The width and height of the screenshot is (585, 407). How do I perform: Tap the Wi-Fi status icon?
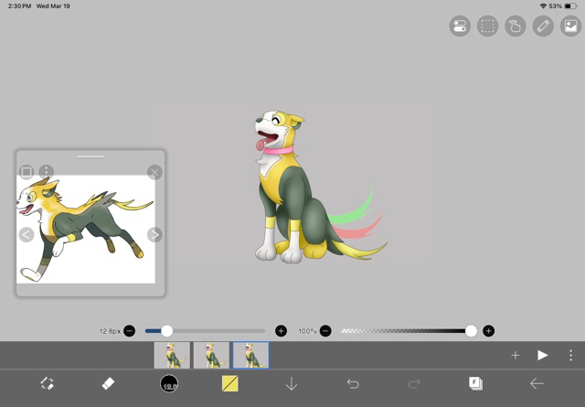tap(544, 6)
